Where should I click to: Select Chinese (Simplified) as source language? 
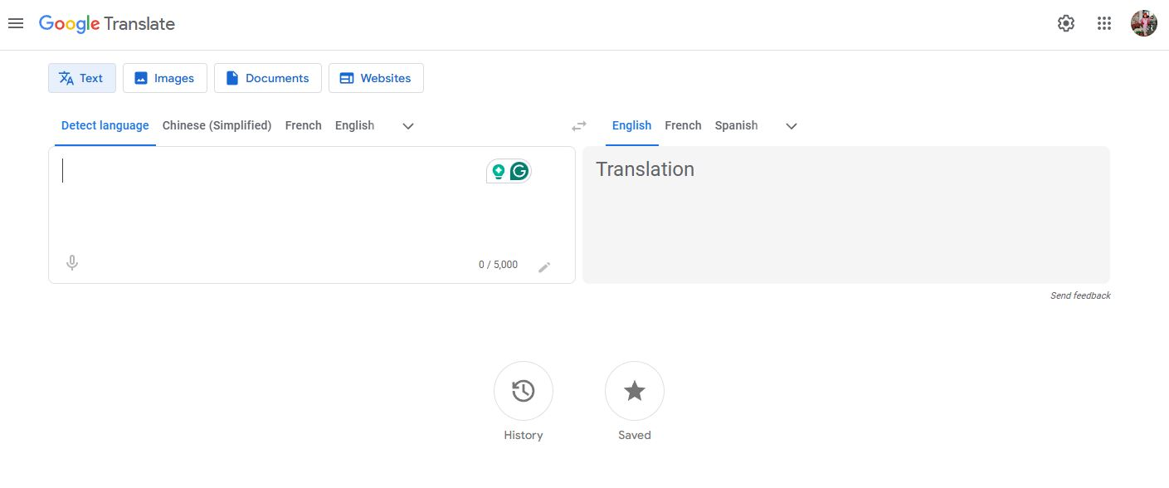click(x=217, y=125)
